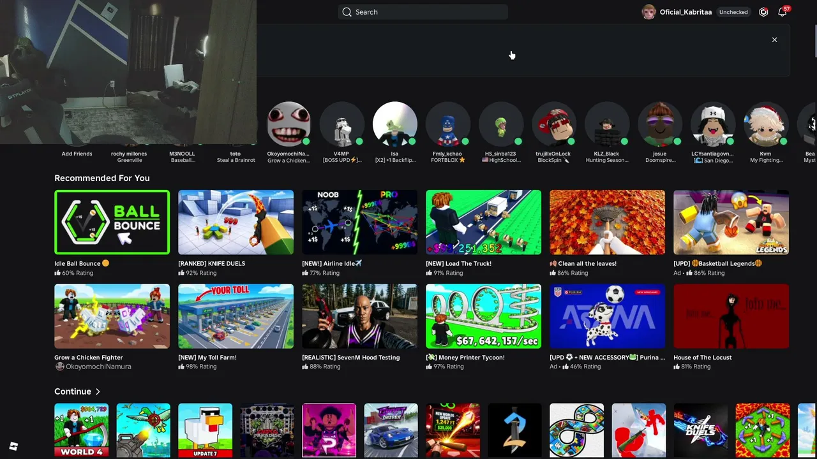817x459 pixels.
Task: Click the Add Friends label
Action: [77, 154]
